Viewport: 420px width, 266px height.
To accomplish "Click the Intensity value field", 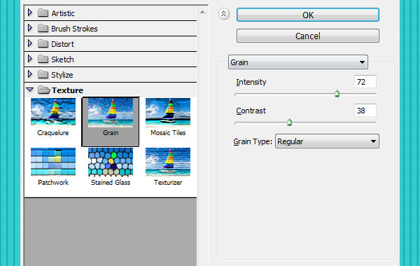I will click(365, 82).
